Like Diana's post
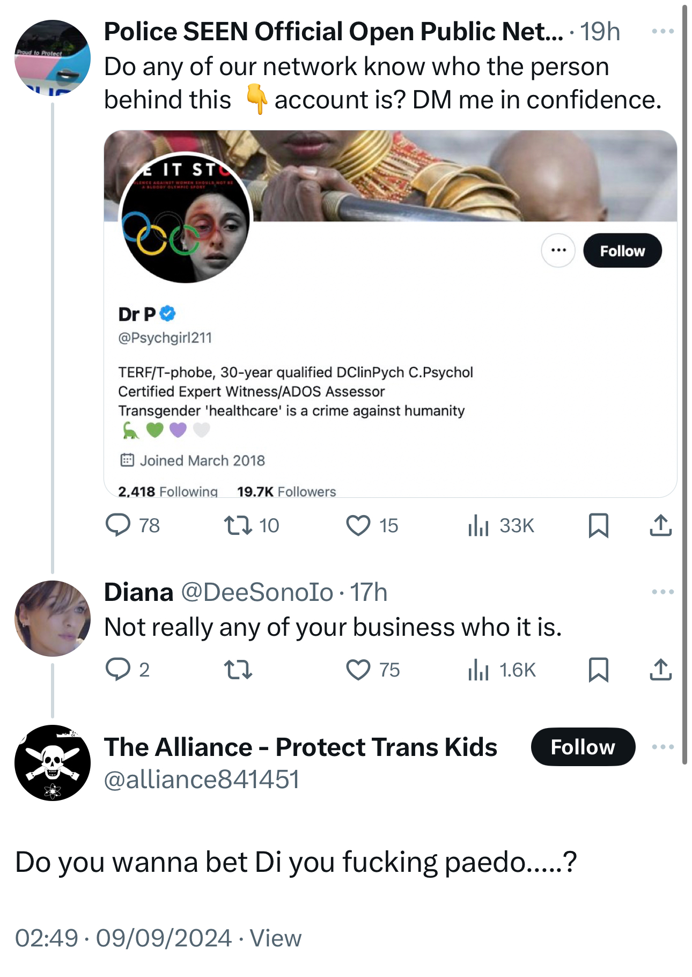Image resolution: width=692 pixels, height=977 pixels. tap(358, 670)
